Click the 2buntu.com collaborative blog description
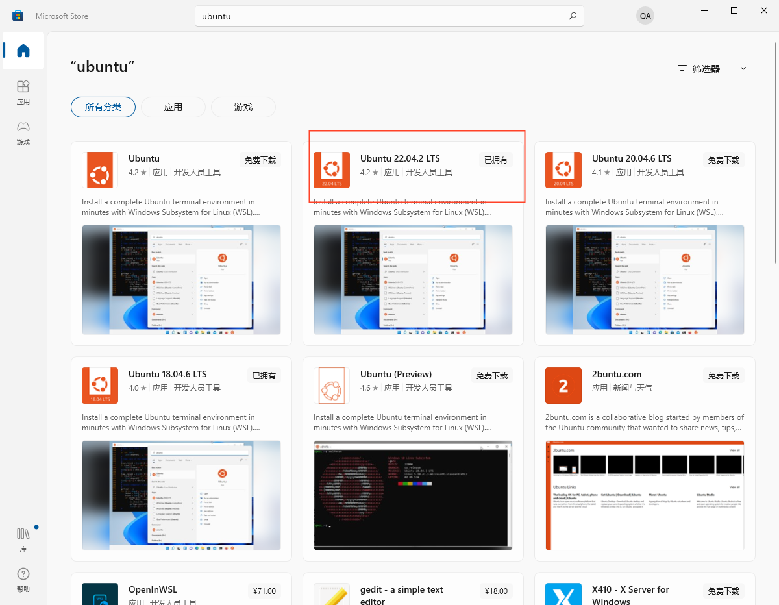The height and width of the screenshot is (605, 779). click(645, 423)
